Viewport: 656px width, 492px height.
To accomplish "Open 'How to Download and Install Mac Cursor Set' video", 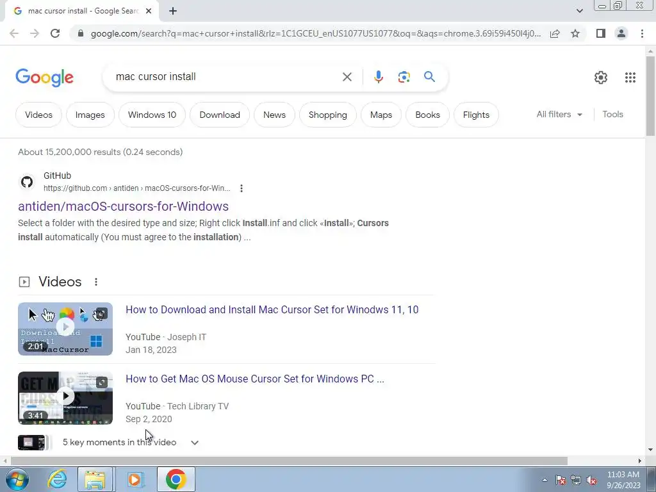I will coord(272,309).
